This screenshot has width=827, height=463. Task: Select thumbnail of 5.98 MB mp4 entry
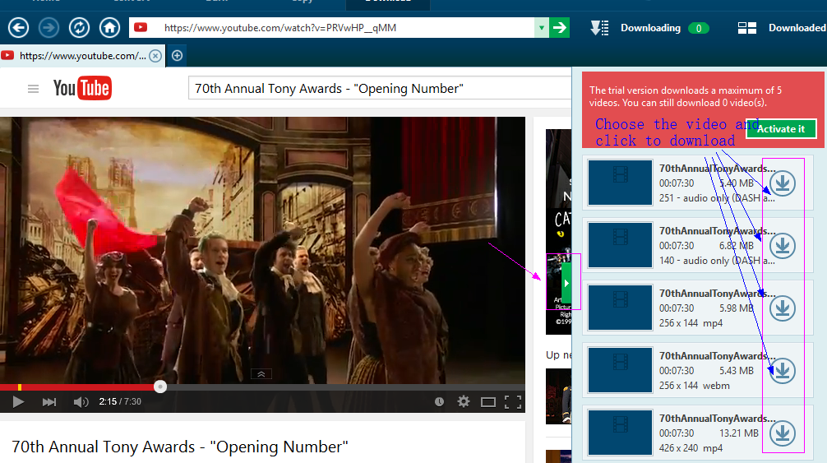pos(620,308)
